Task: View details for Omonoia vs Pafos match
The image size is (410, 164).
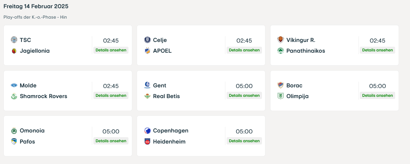Action: pos(111,141)
